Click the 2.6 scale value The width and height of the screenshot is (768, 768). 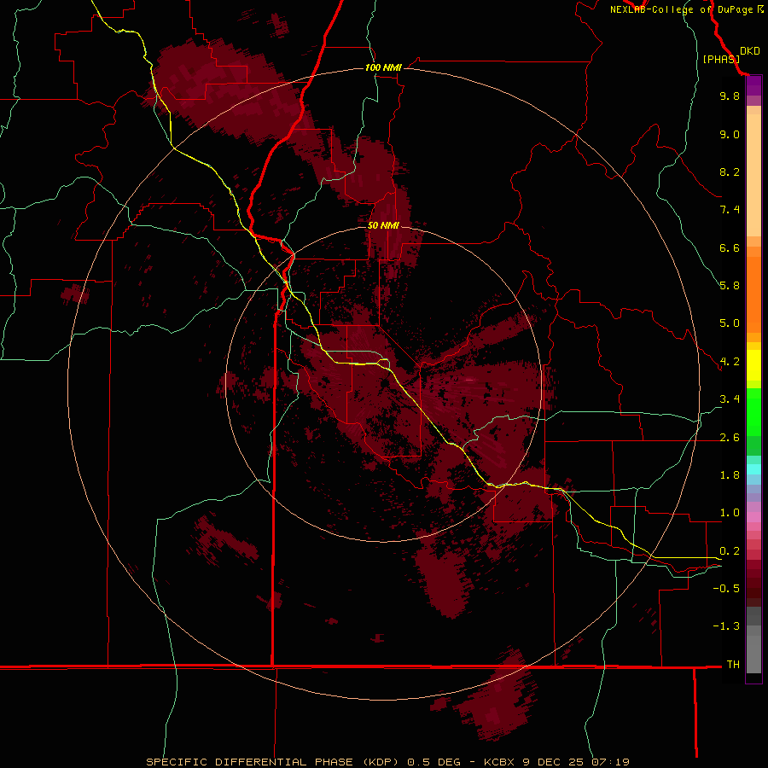730,438
